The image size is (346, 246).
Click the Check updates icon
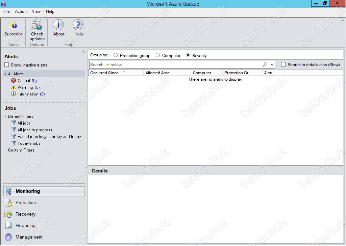click(x=36, y=25)
